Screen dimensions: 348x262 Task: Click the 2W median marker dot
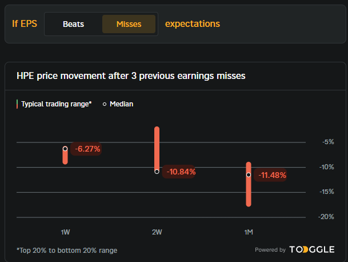pos(157,172)
